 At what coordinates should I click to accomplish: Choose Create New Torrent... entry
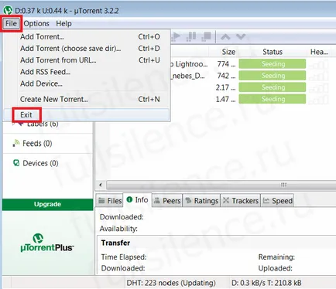tap(87, 99)
